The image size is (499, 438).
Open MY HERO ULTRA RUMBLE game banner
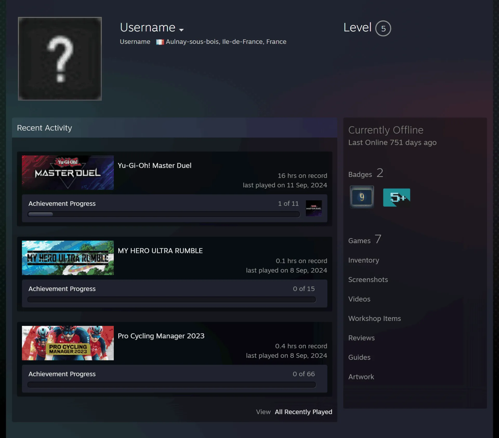[68, 258]
